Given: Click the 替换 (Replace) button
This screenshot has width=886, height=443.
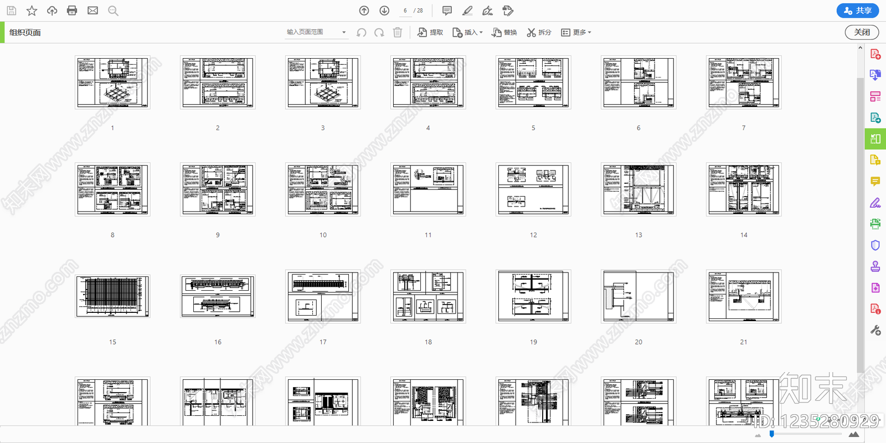Looking at the screenshot, I should click(504, 33).
